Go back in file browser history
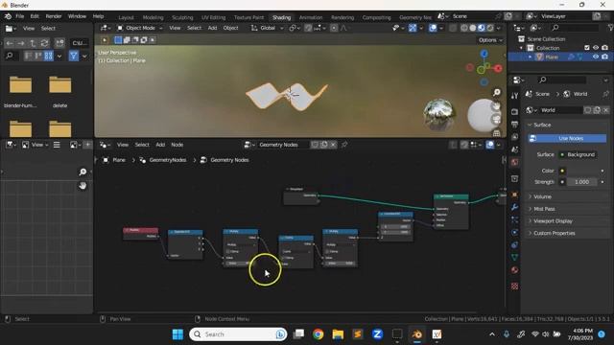Screen dimensions: 614x345 10,43
